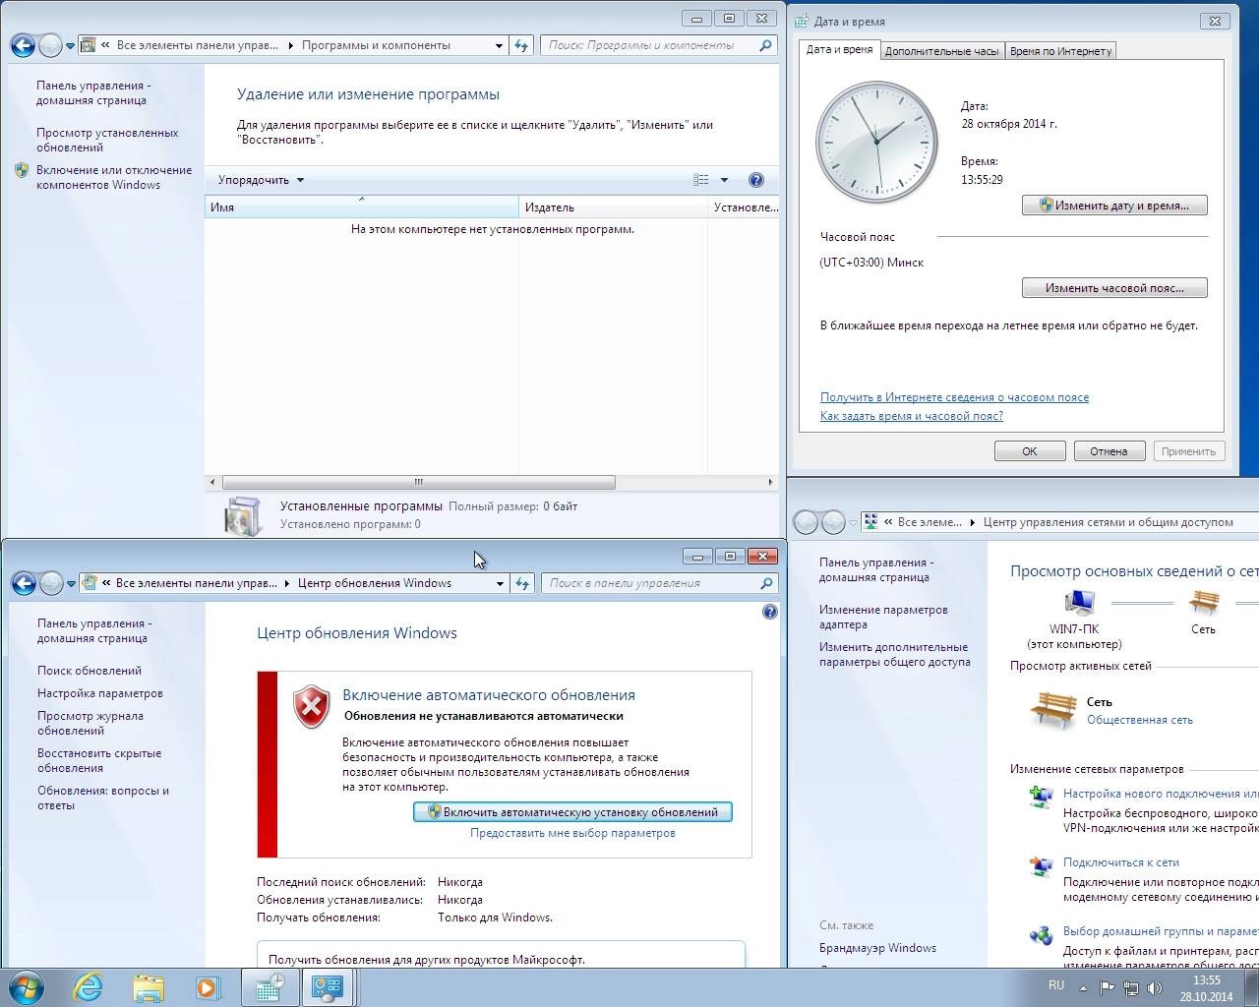This screenshot has height=1007, width=1259.
Task: Sort by the Издатель column header
Action: point(613,207)
